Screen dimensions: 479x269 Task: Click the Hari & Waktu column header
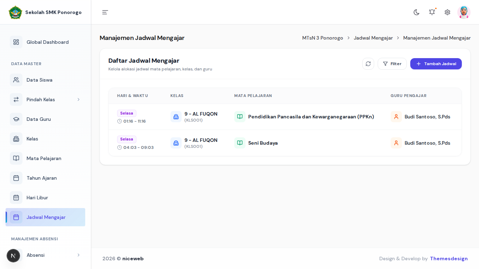click(x=133, y=96)
